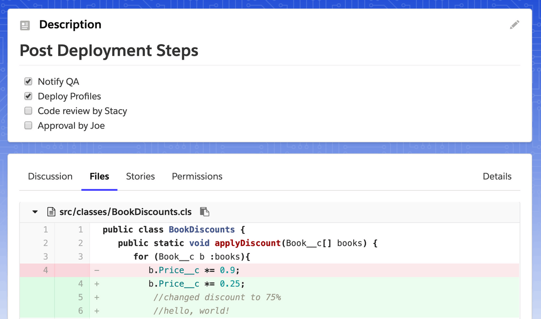Check the Approval by Joe checkbox

[28, 125]
